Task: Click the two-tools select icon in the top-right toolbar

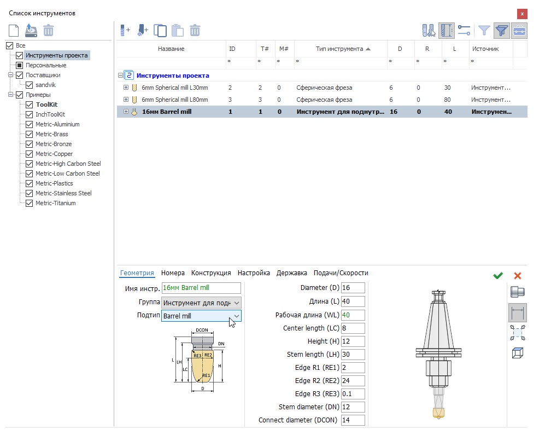Action: [x=429, y=31]
